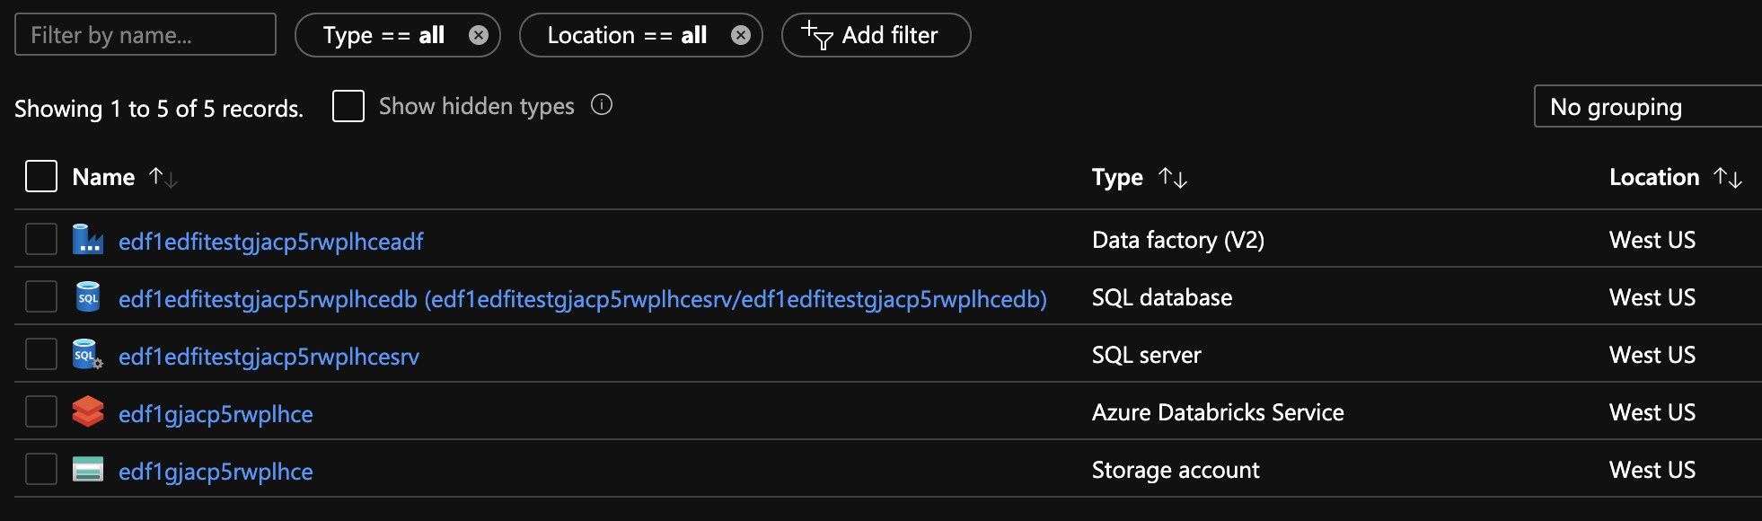Enable the Show hidden types checkbox

point(348,106)
